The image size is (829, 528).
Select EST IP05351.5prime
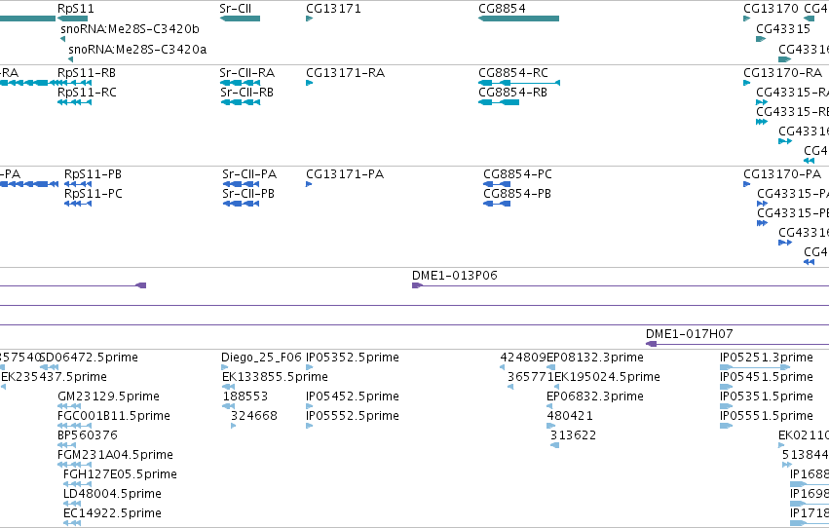[x=766, y=396]
